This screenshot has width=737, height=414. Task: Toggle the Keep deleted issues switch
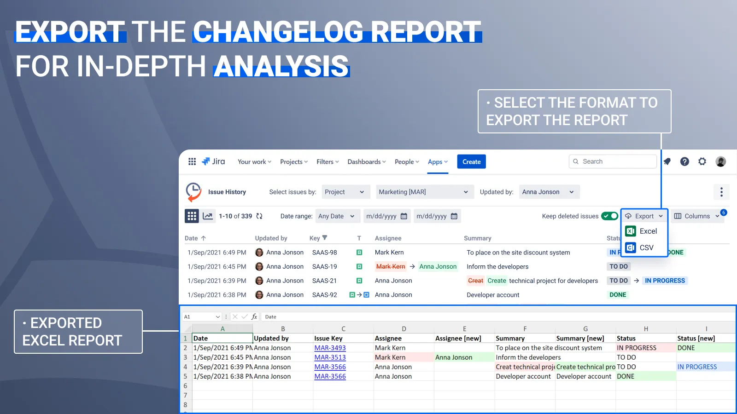[x=609, y=216]
